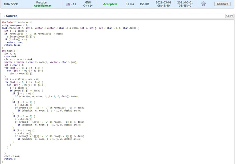Click the favorite star icon
The width and height of the screenshot is (236, 164).
203,3
